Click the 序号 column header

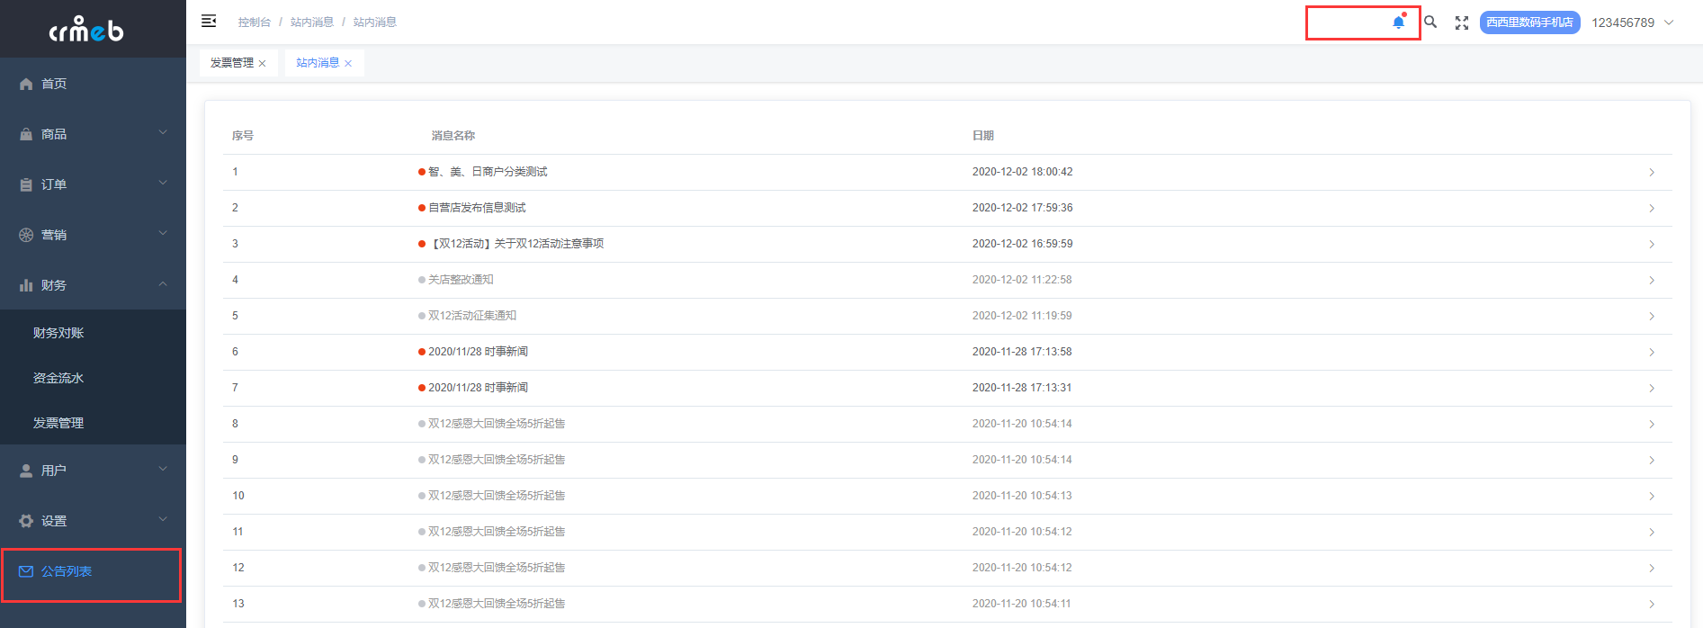click(243, 136)
